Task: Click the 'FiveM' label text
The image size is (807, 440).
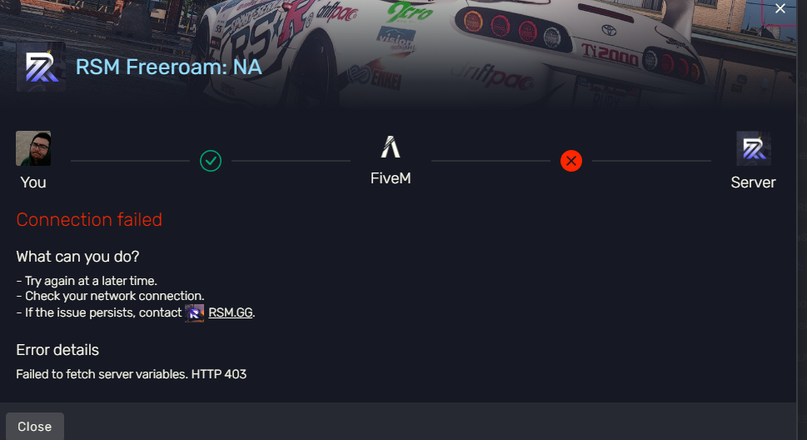Action: coord(391,178)
